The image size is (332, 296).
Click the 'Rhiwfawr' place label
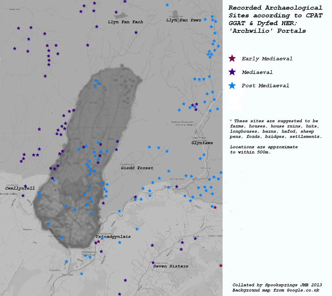(27, 229)
